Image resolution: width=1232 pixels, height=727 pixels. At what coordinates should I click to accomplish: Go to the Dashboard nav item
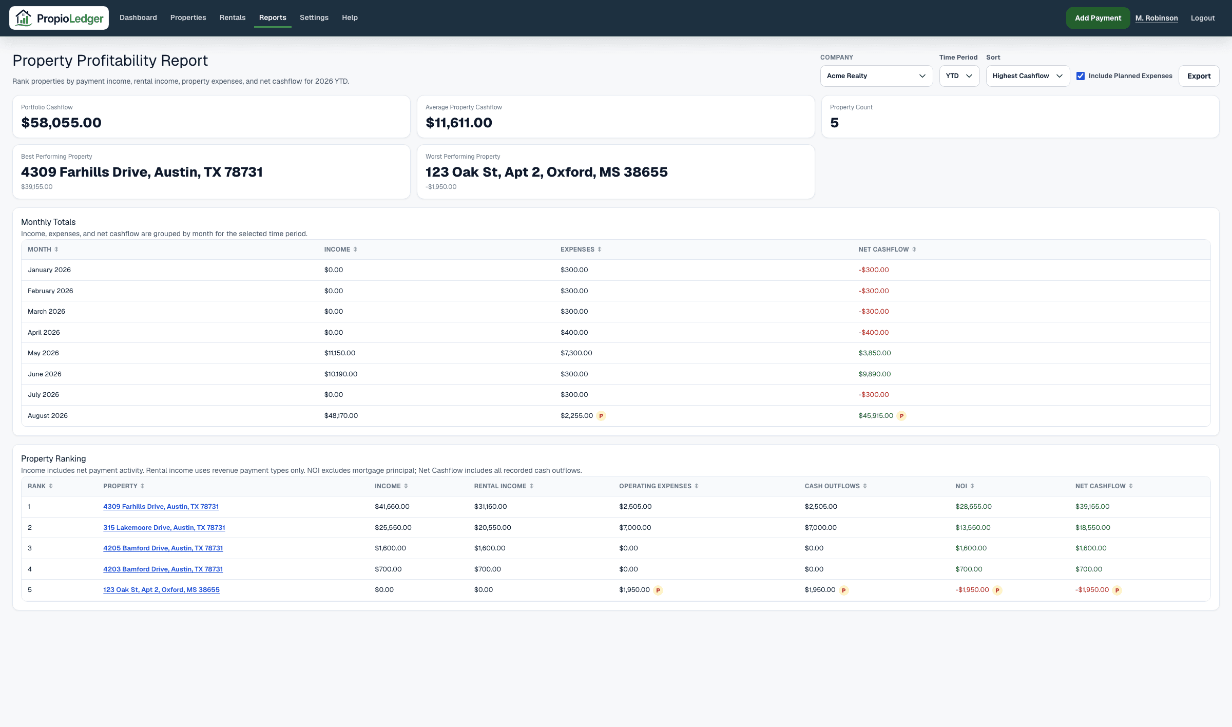tap(138, 17)
